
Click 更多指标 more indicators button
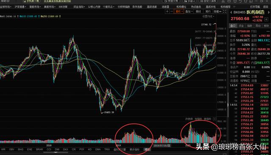pyautogui.click(x=135, y=149)
